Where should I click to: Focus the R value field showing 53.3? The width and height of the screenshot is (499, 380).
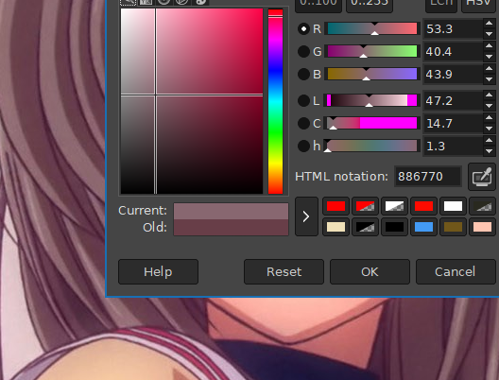pyautogui.click(x=453, y=29)
